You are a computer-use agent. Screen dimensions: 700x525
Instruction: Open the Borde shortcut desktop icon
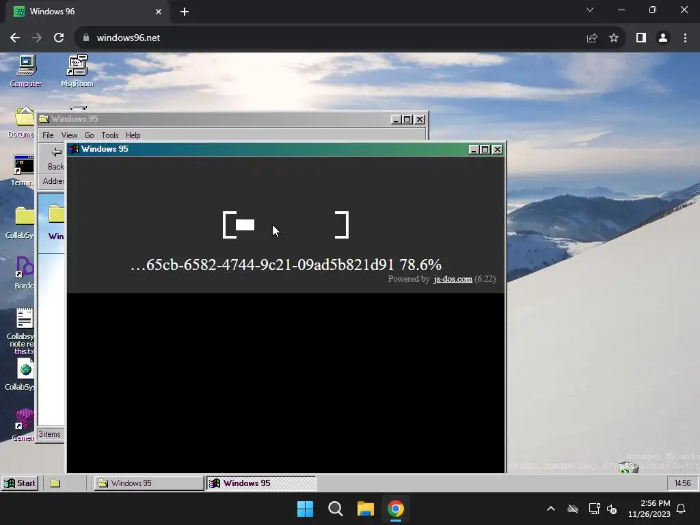[24, 273]
